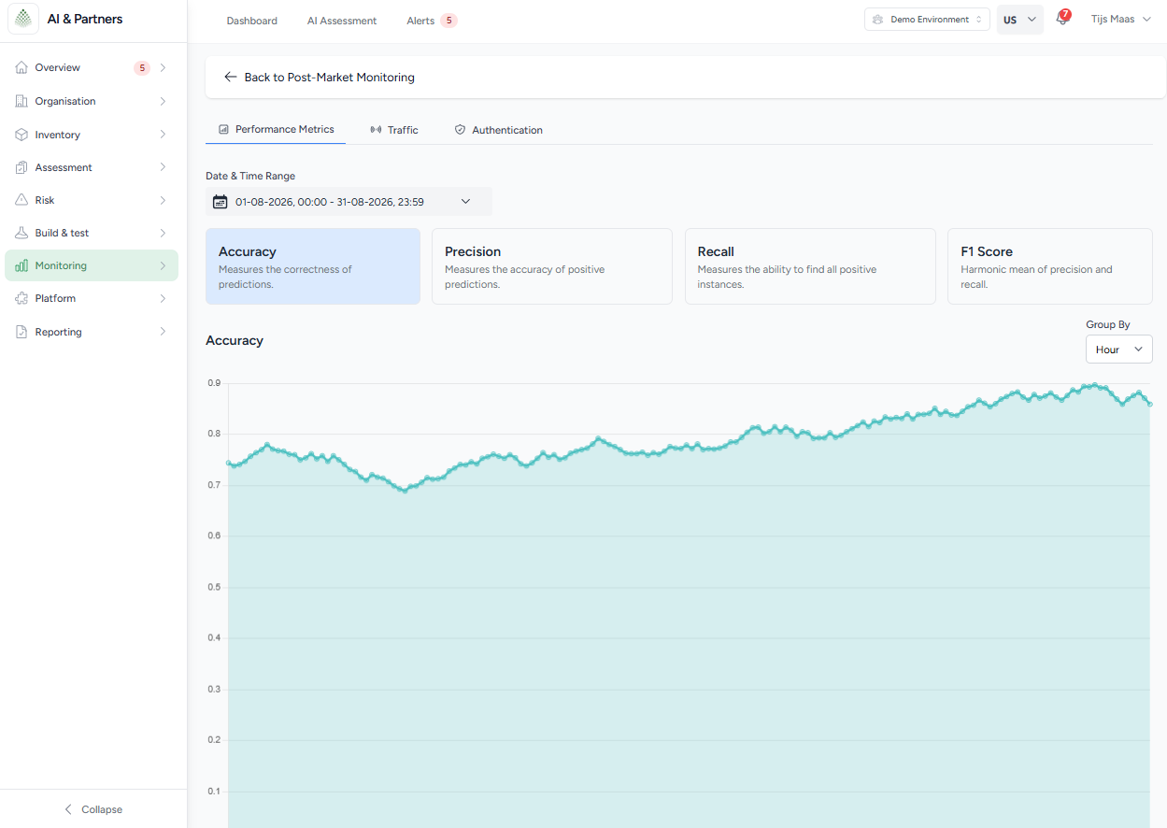Open the Group By Hour dropdown
The image size is (1167, 828).
point(1118,349)
